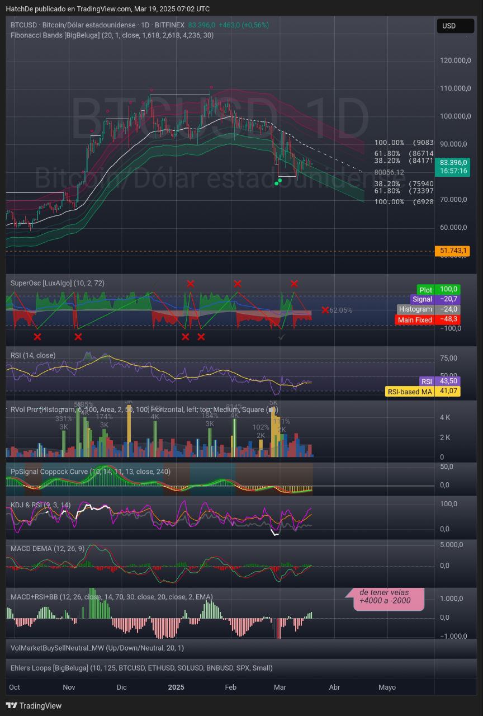Image resolution: width=483 pixels, height=716 pixels.
Task: Select the Fibonacci Bands indicator legend
Action: tap(112, 35)
